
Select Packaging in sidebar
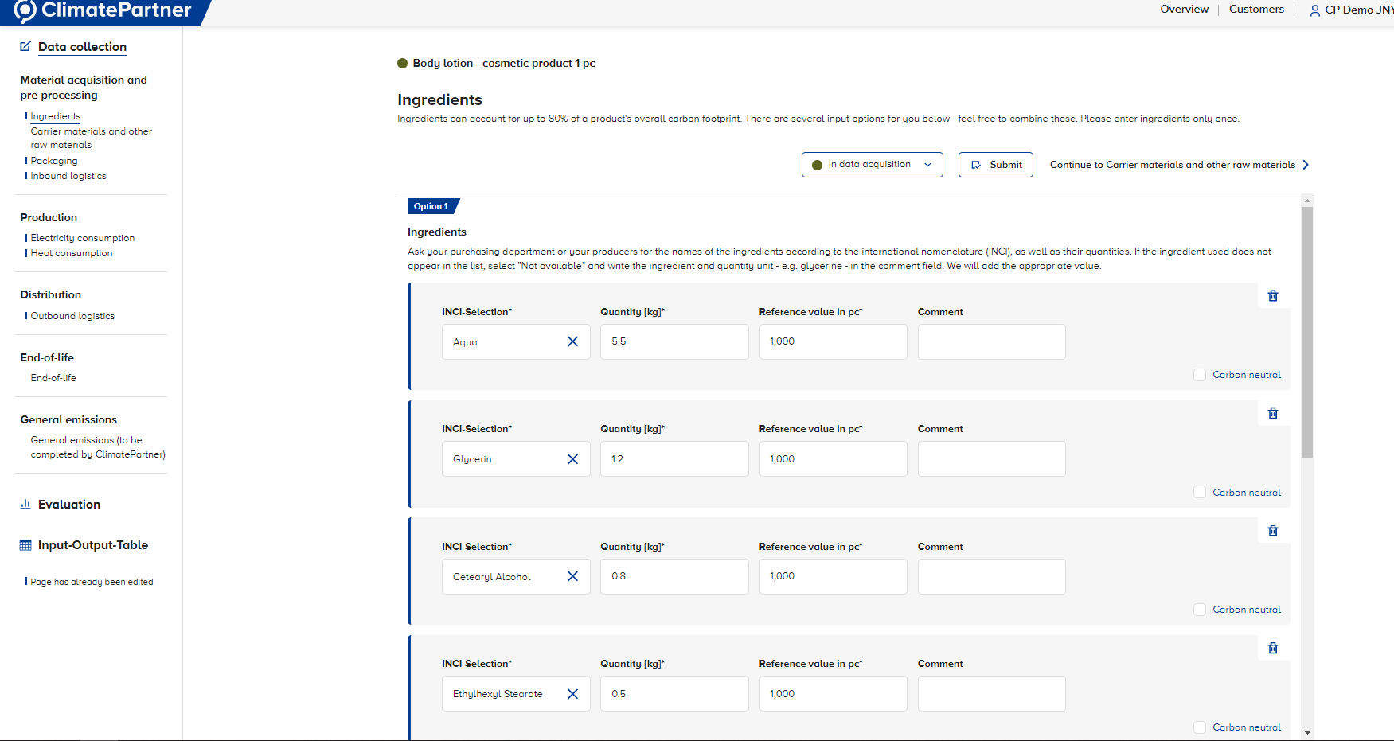54,161
